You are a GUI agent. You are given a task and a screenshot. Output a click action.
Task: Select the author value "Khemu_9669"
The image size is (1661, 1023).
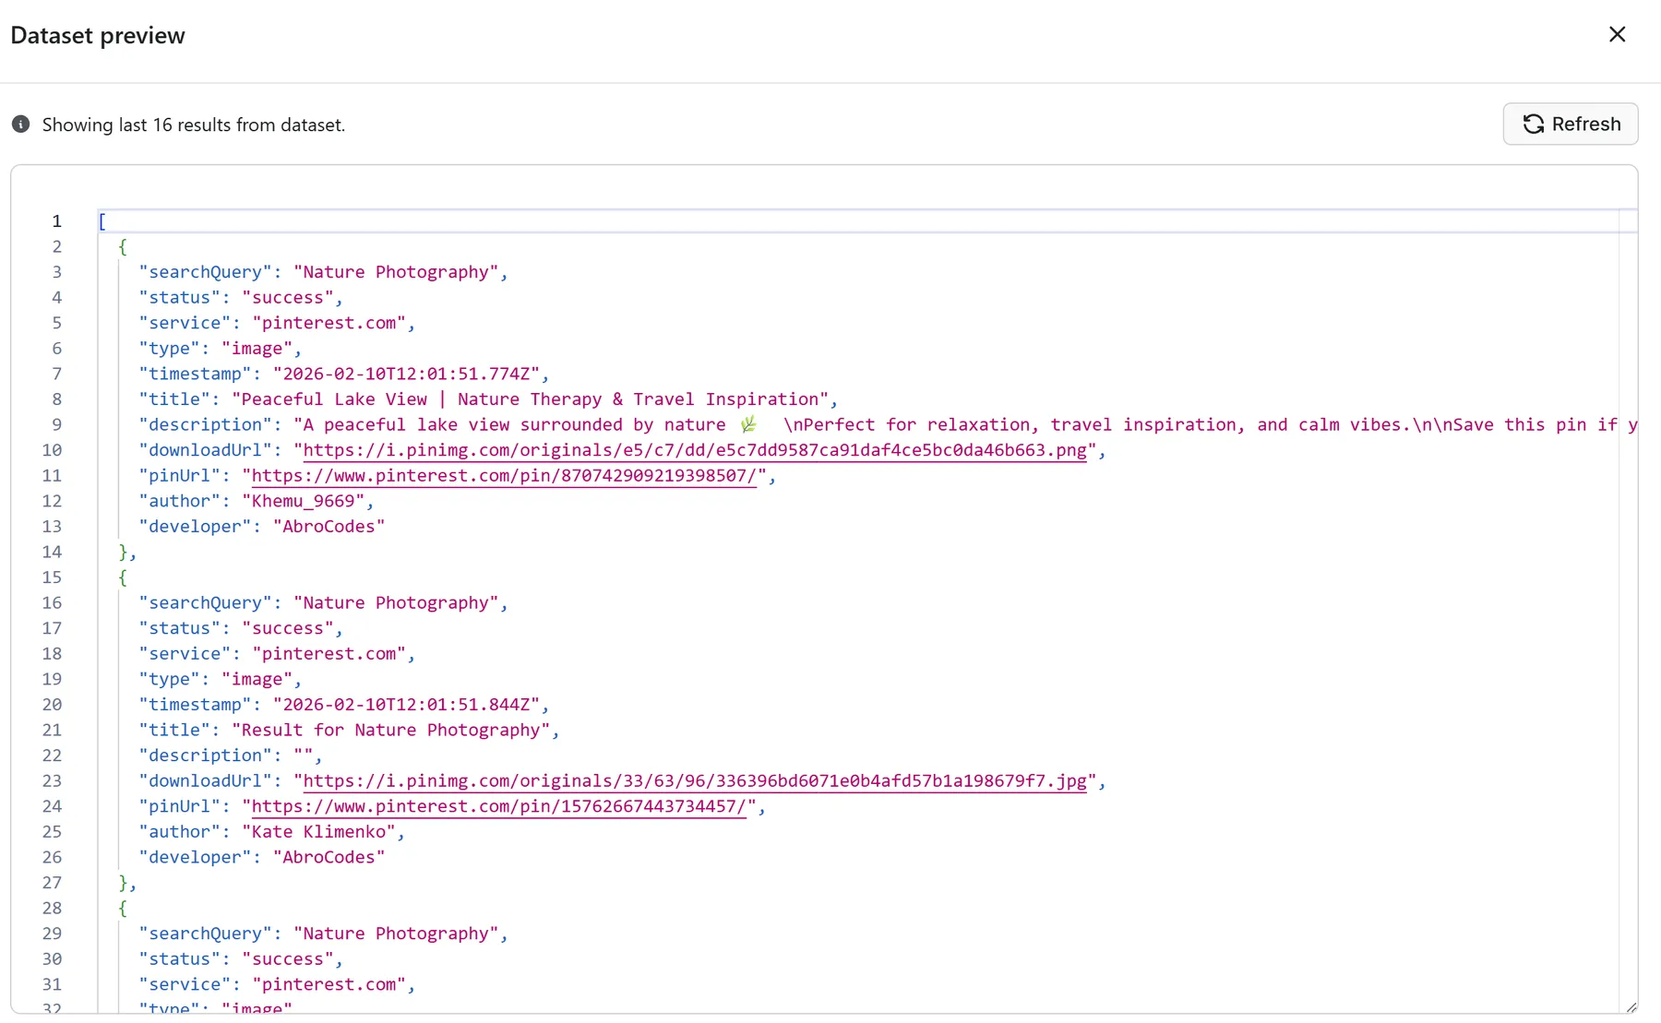(x=304, y=501)
